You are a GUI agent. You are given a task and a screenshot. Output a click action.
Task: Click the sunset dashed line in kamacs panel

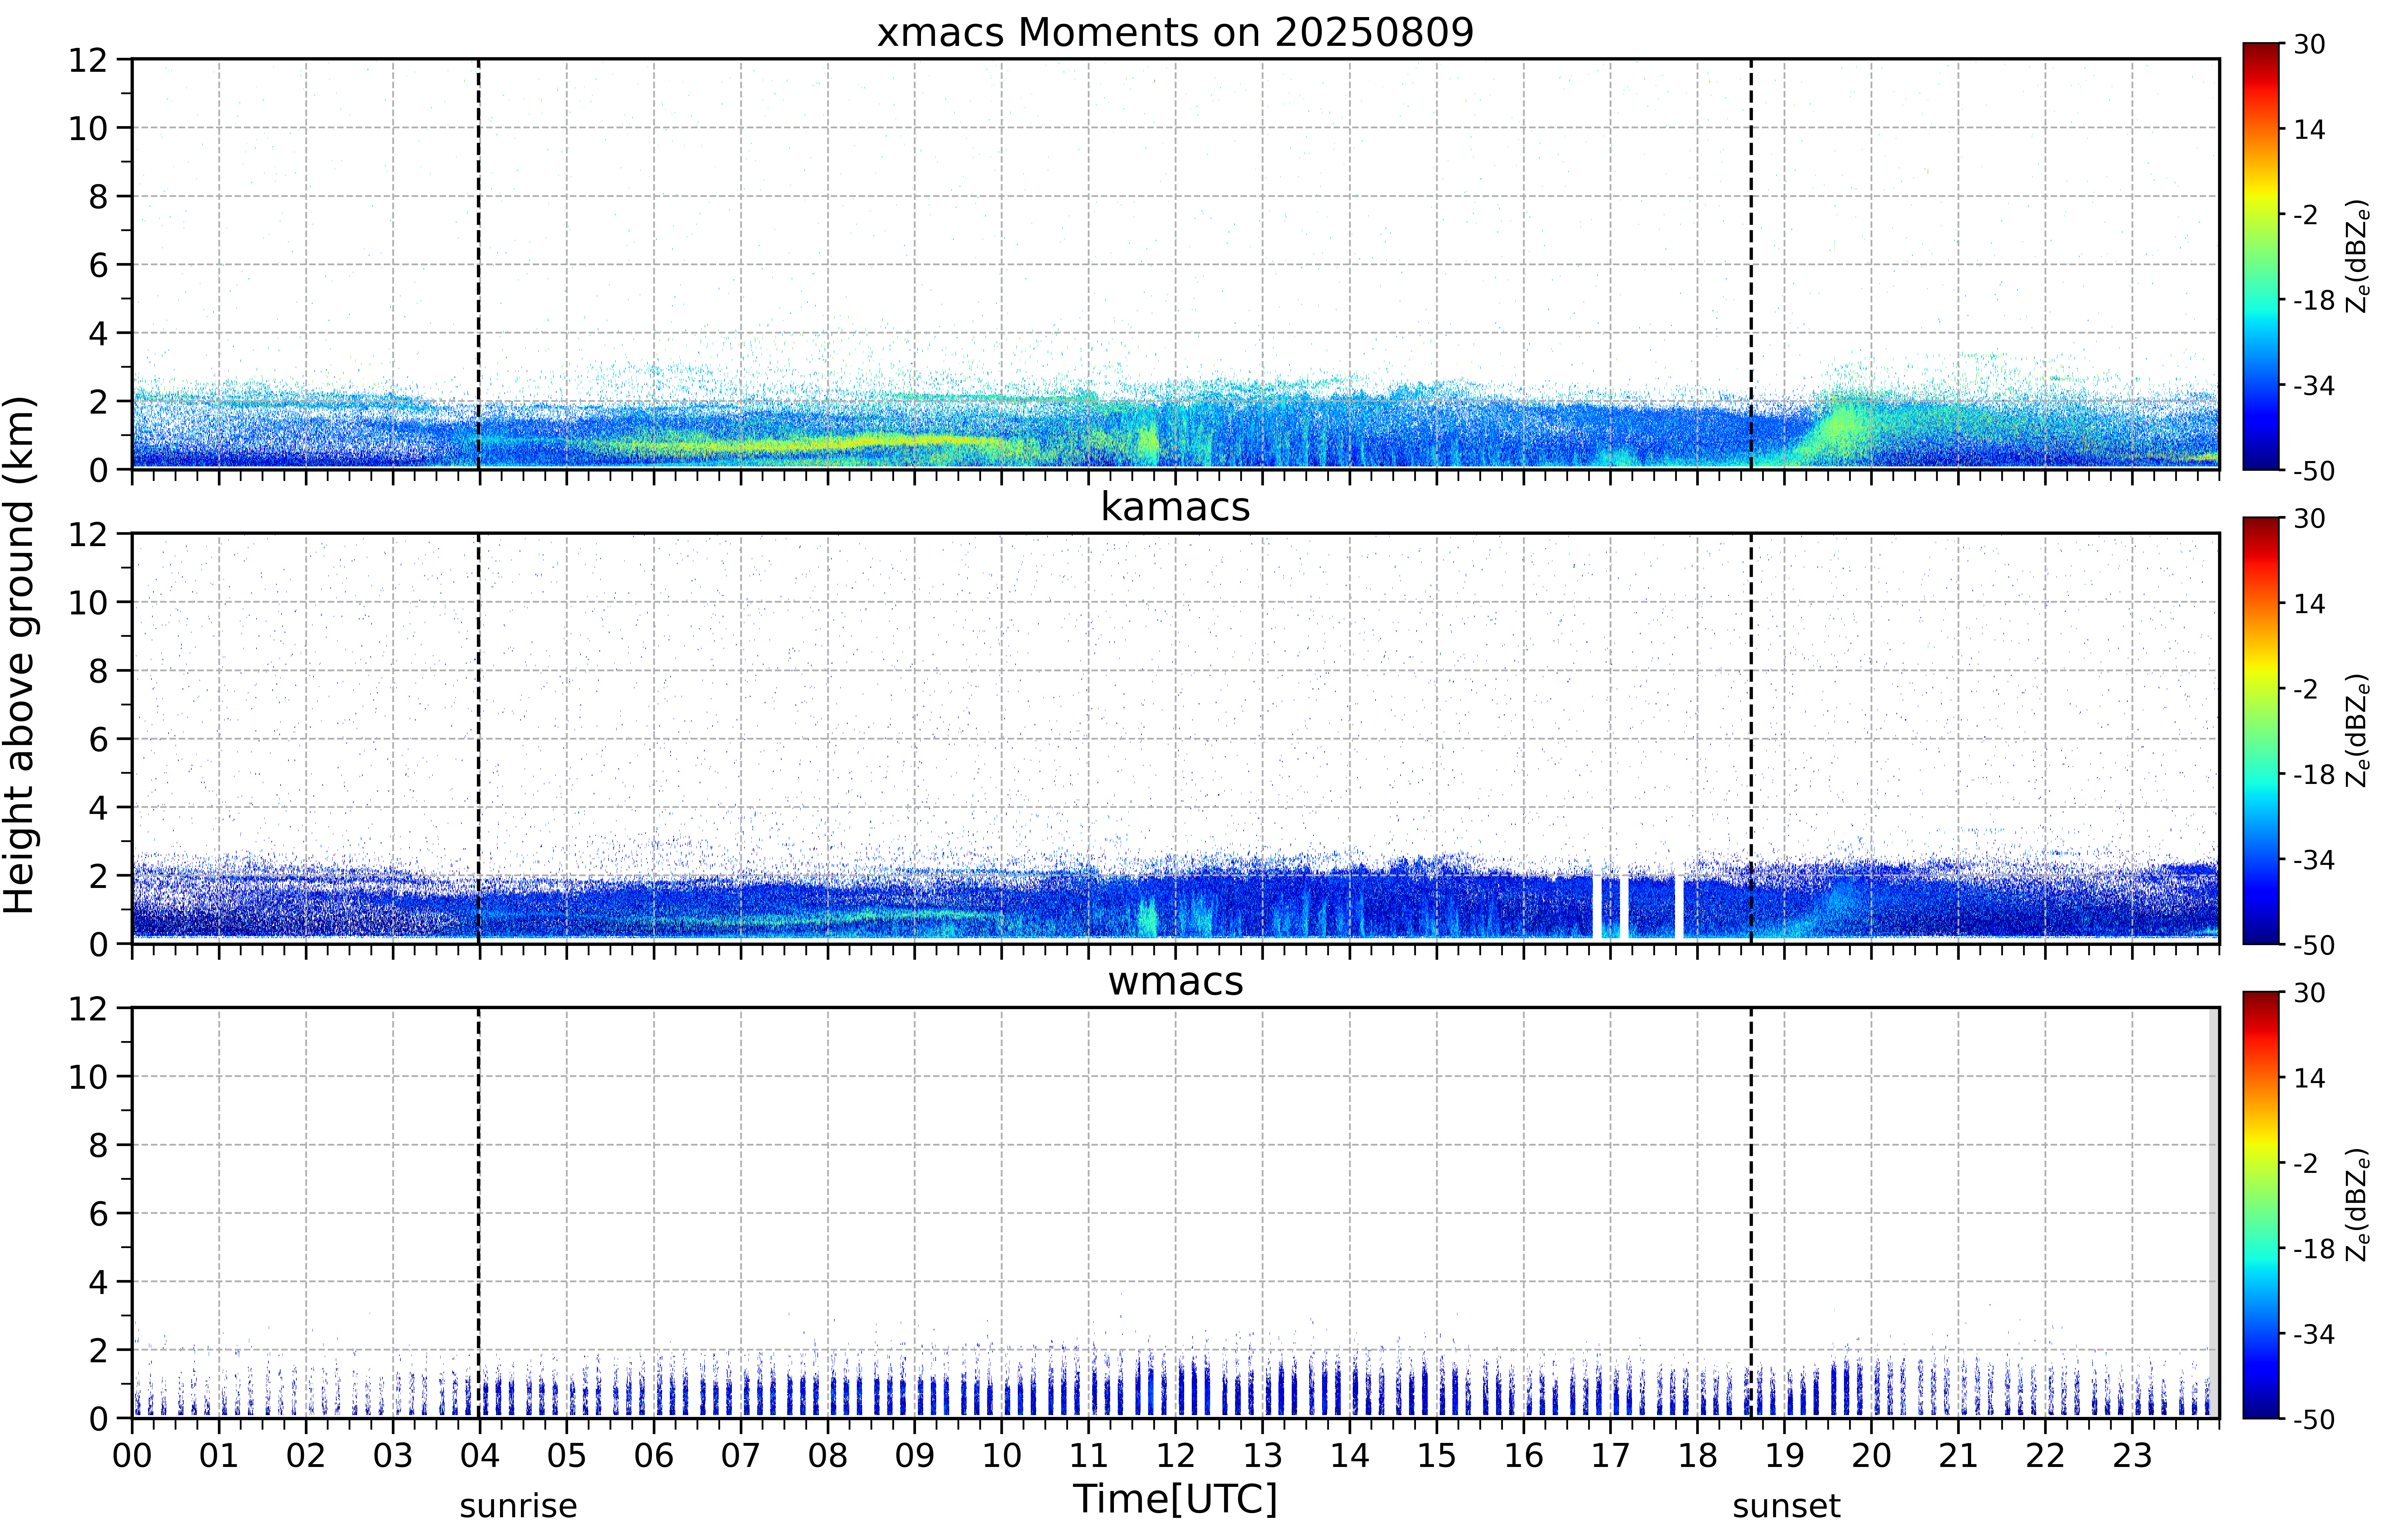[x=1751, y=738]
